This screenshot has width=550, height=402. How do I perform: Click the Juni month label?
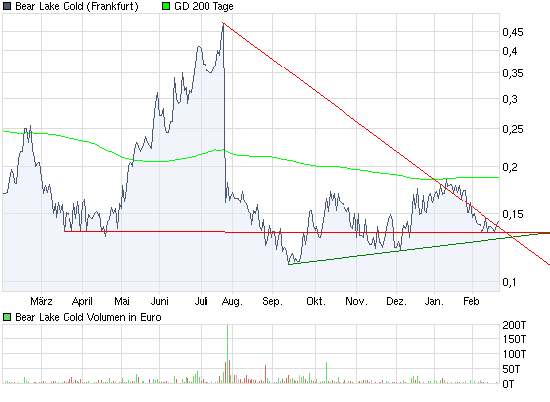click(159, 301)
